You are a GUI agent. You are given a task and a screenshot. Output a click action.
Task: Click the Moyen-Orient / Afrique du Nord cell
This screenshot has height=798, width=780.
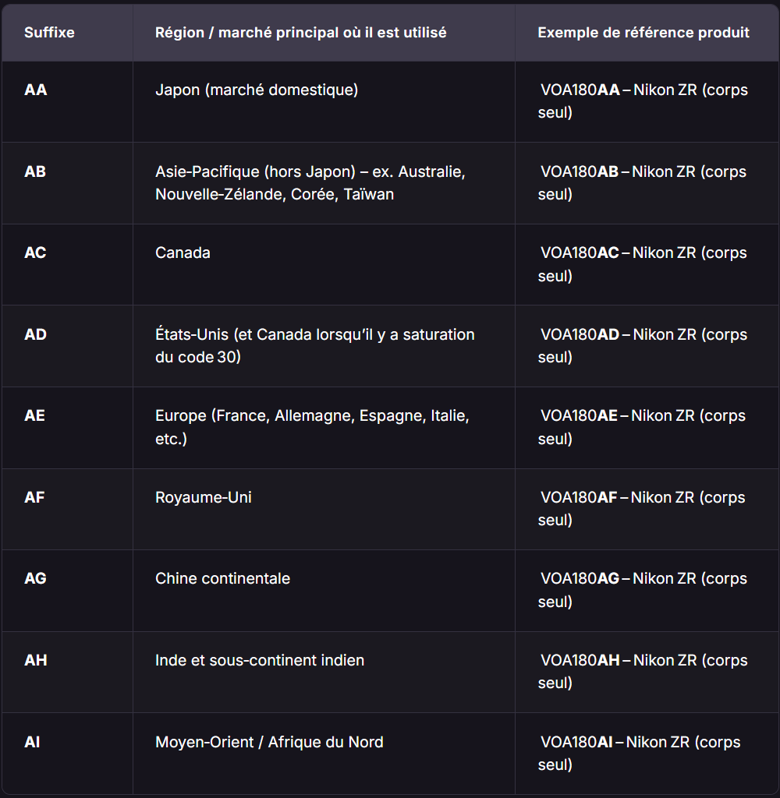click(269, 742)
